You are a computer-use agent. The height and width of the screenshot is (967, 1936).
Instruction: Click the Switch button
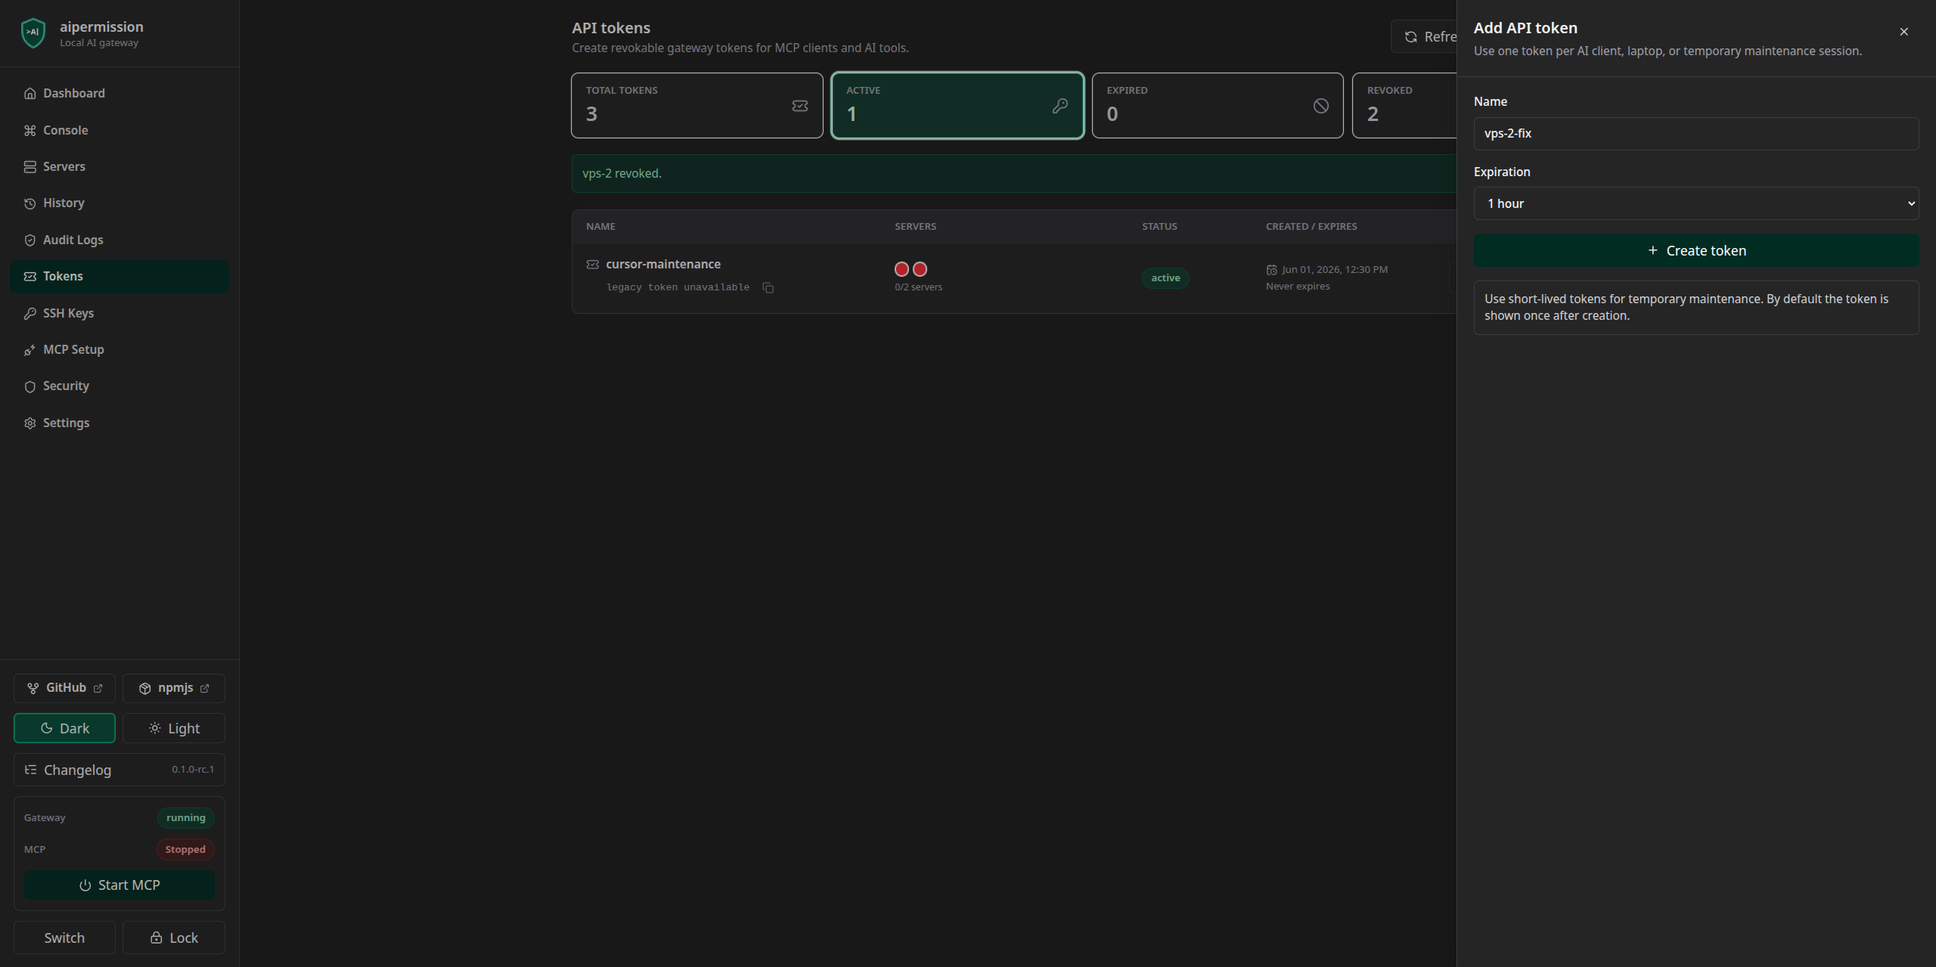coord(64,938)
